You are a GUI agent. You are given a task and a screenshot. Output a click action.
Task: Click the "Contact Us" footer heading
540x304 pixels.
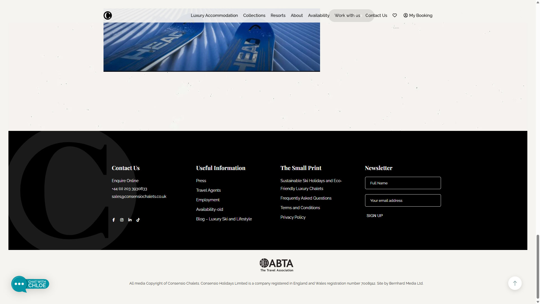click(126, 168)
